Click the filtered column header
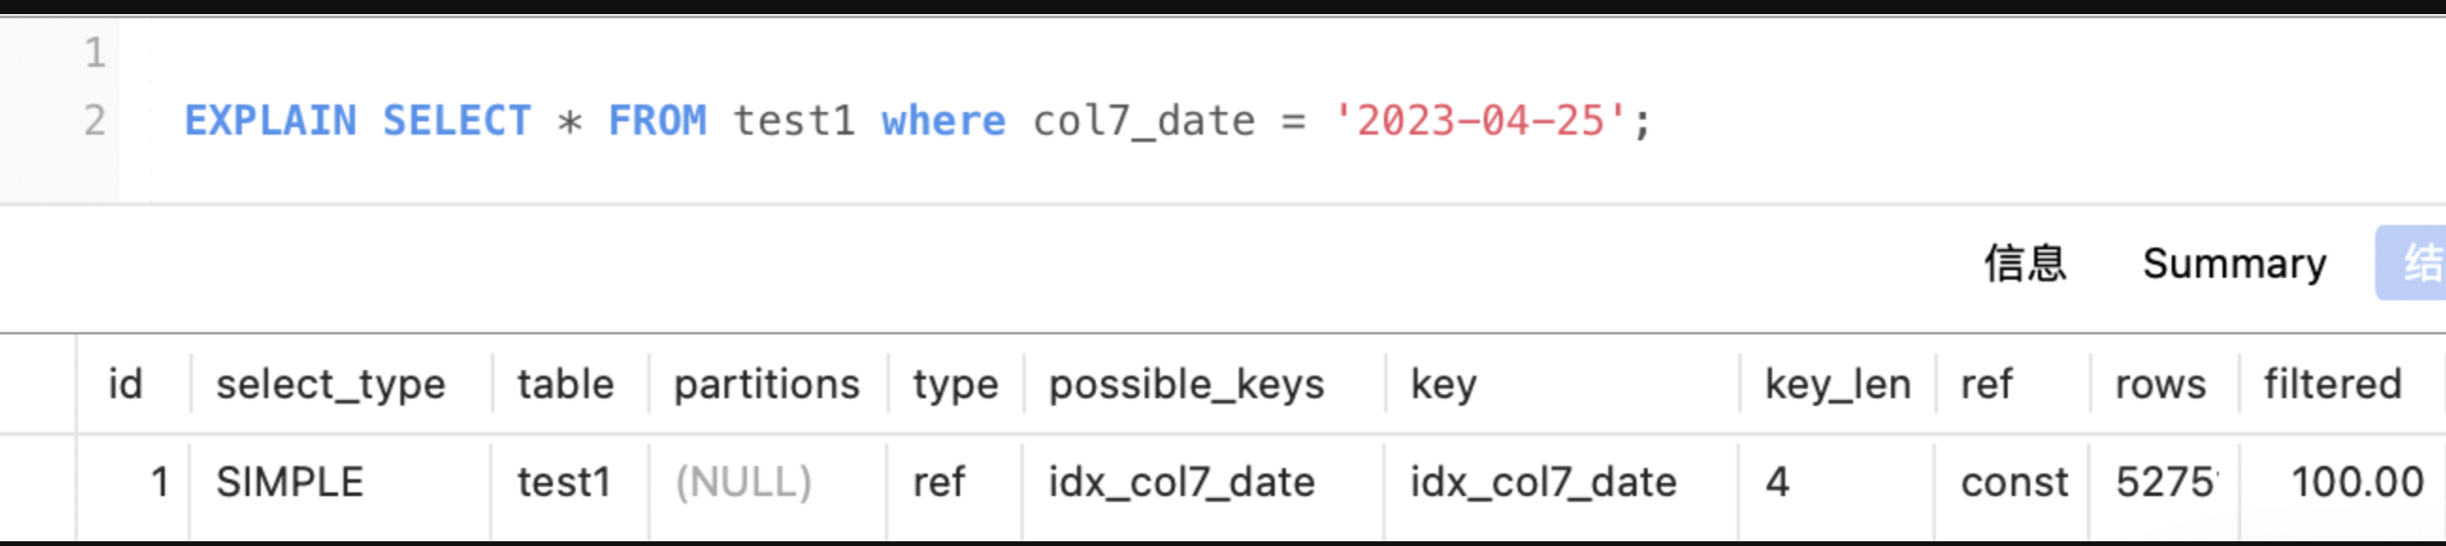 (2332, 385)
